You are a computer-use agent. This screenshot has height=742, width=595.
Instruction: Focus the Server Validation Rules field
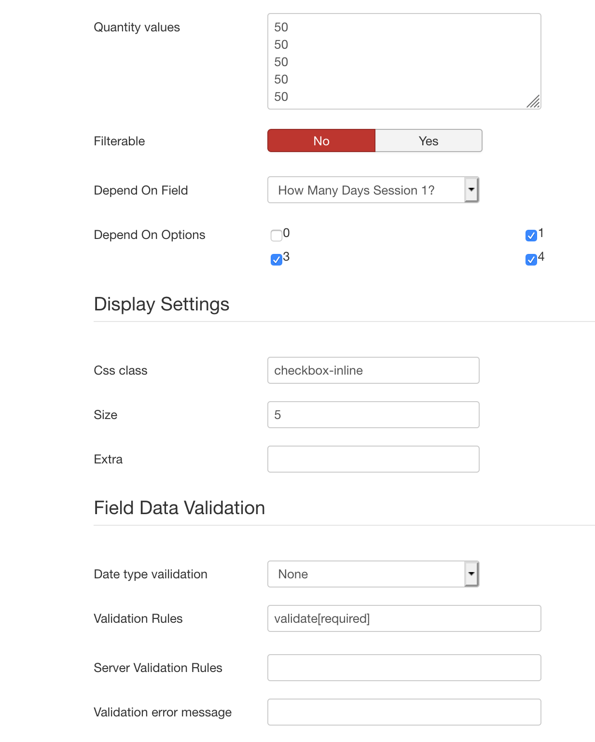point(404,668)
